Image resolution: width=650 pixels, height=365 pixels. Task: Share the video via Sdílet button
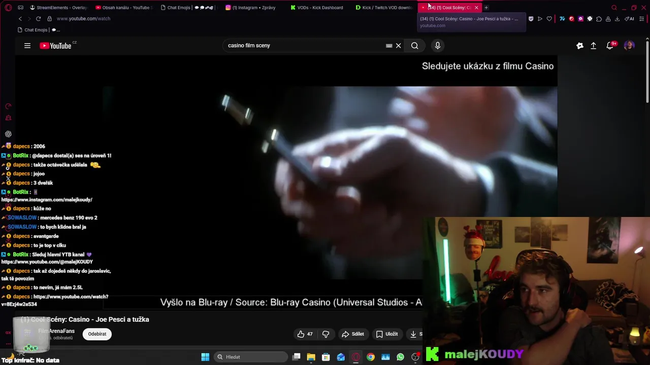click(353, 334)
